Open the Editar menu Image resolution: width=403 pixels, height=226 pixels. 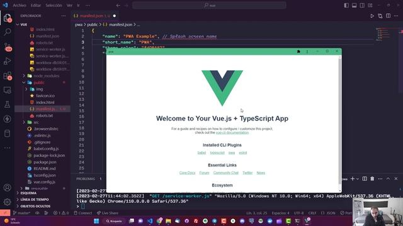[36, 6]
